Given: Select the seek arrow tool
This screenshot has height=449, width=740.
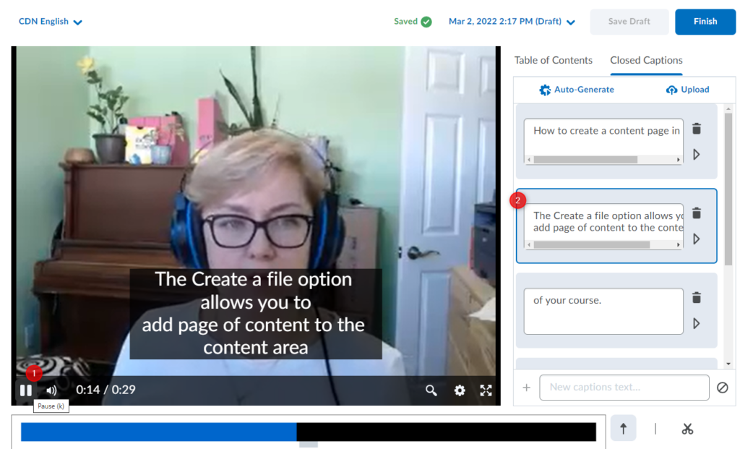Looking at the screenshot, I should tap(623, 429).
